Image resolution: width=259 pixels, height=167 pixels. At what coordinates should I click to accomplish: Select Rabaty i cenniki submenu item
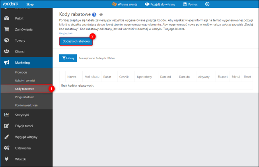26,81
